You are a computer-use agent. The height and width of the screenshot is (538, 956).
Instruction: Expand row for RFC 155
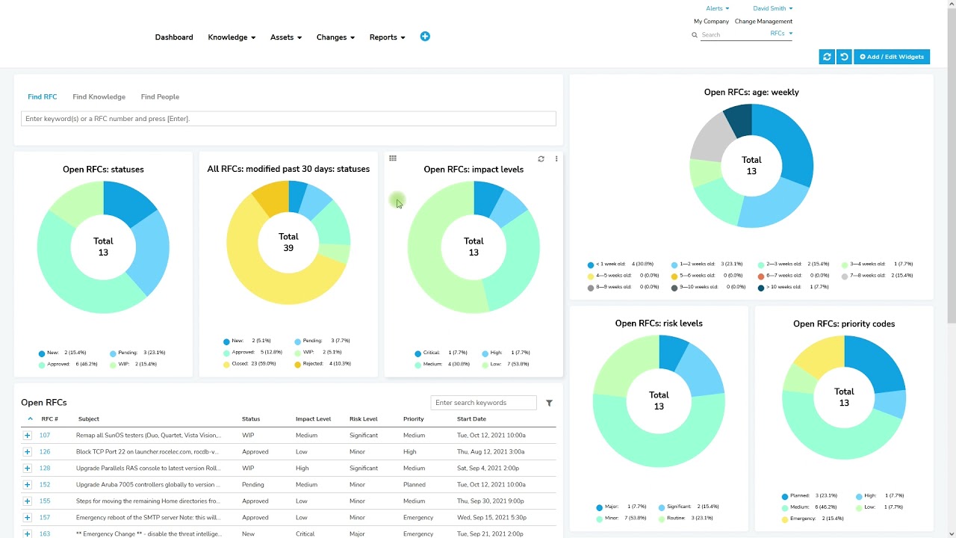pos(28,501)
